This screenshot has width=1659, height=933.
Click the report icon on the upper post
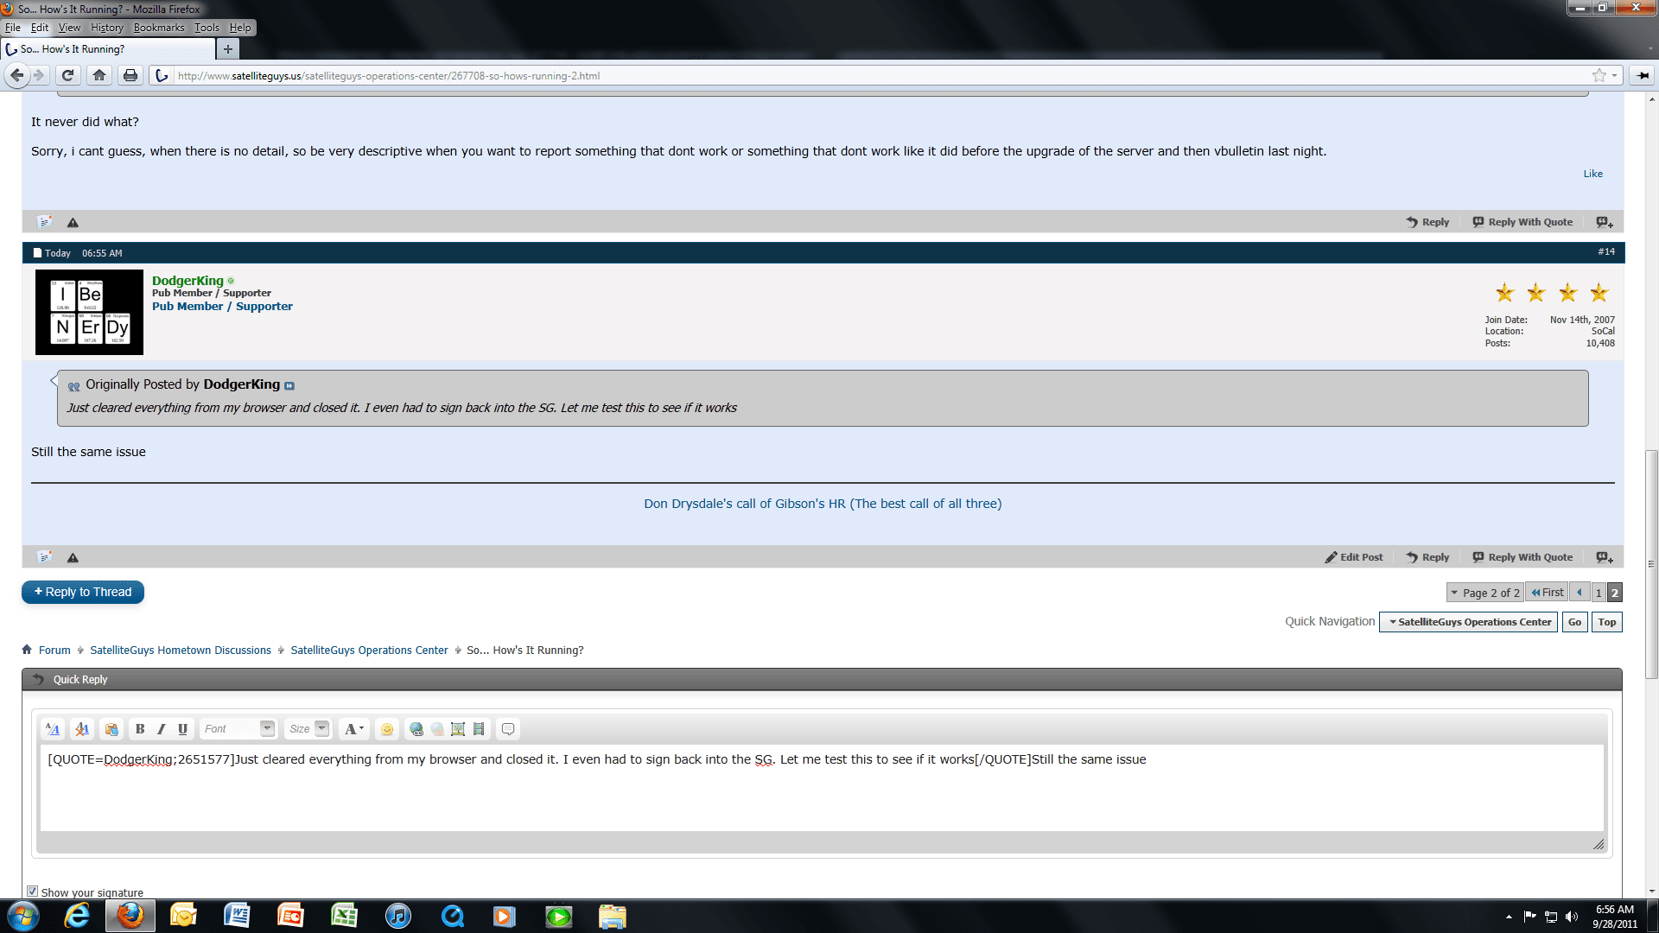tap(73, 222)
